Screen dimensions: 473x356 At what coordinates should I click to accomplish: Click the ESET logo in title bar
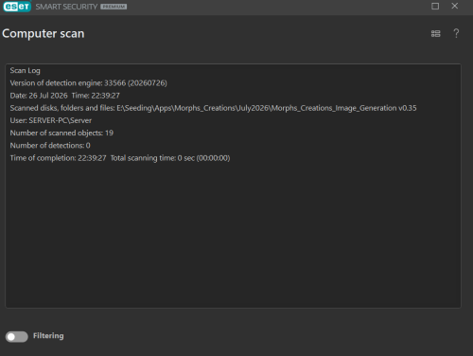(17, 7)
